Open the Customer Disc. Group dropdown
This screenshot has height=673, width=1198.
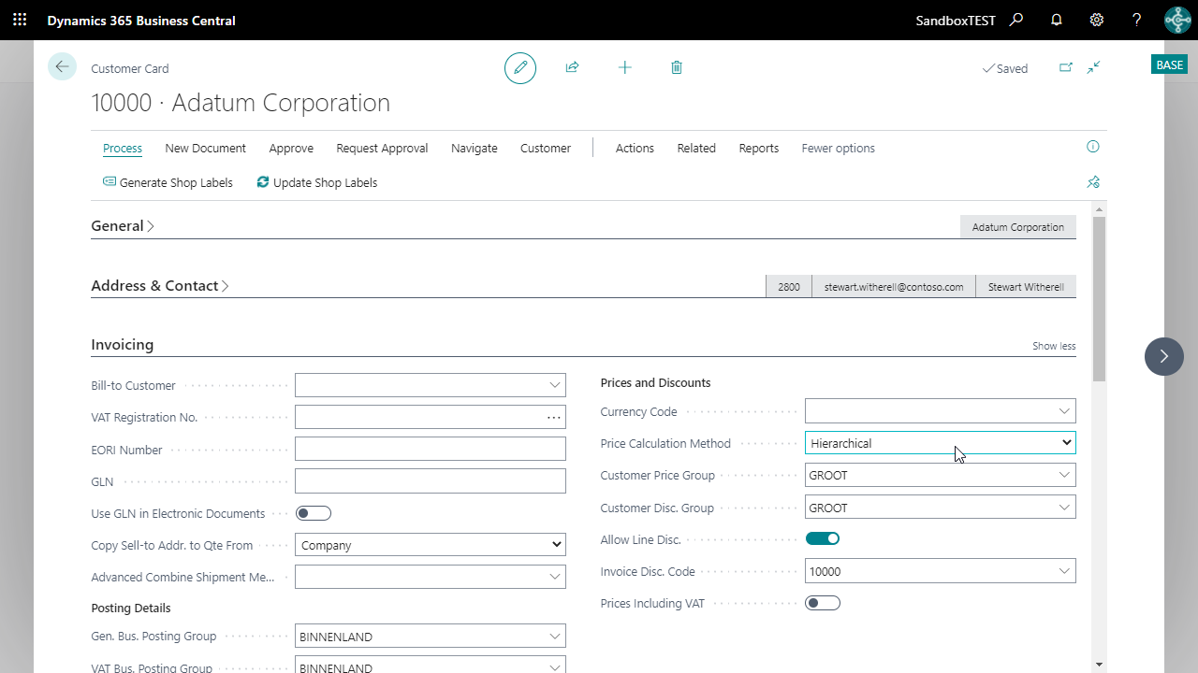tap(1064, 508)
